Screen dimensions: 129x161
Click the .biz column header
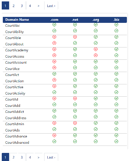coord(116,20)
